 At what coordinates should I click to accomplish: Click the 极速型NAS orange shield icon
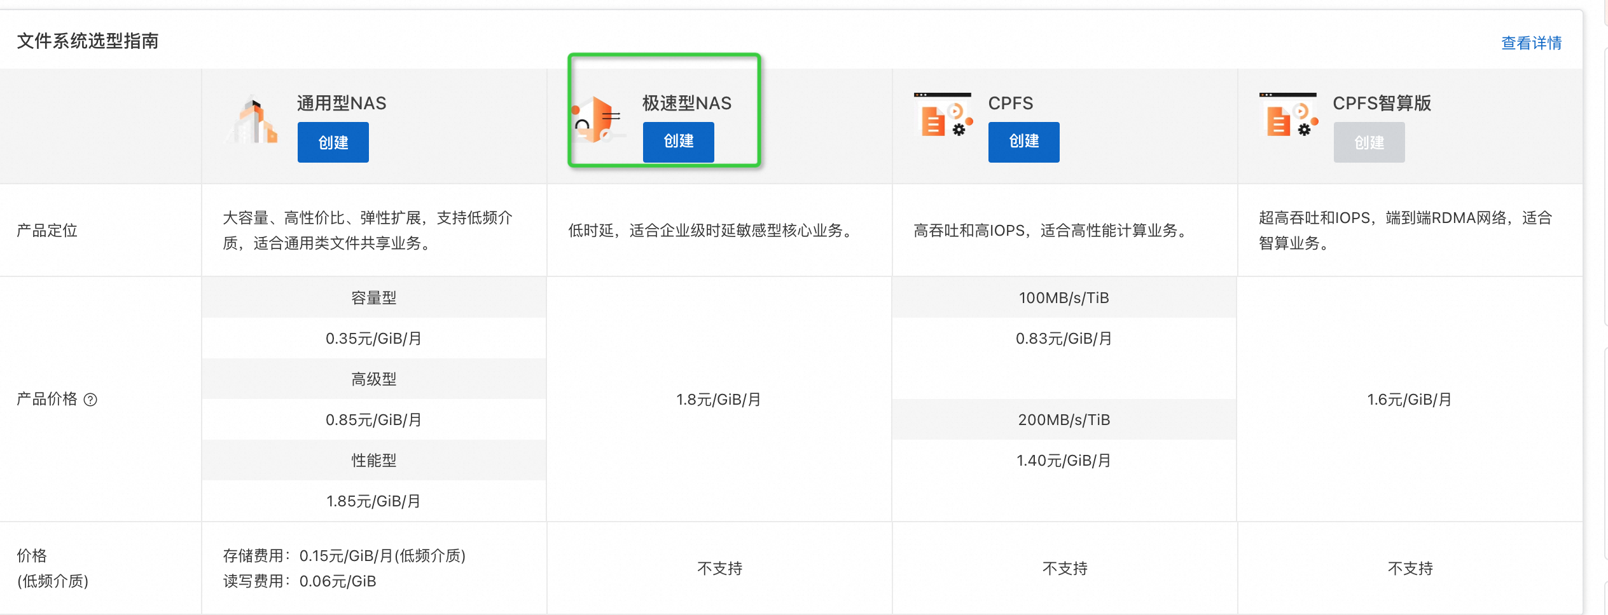click(598, 119)
